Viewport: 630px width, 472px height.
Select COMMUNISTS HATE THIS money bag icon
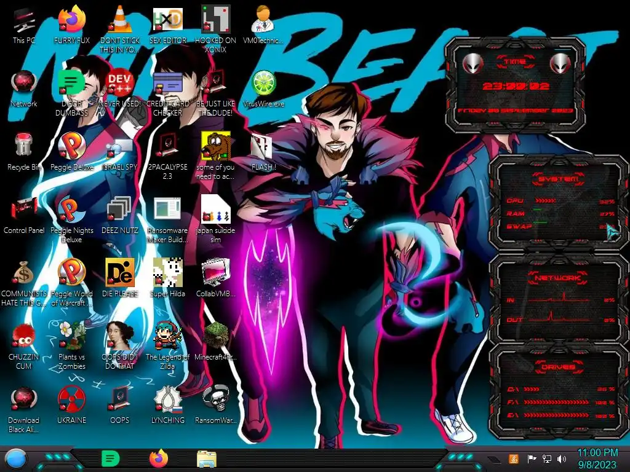click(x=24, y=272)
